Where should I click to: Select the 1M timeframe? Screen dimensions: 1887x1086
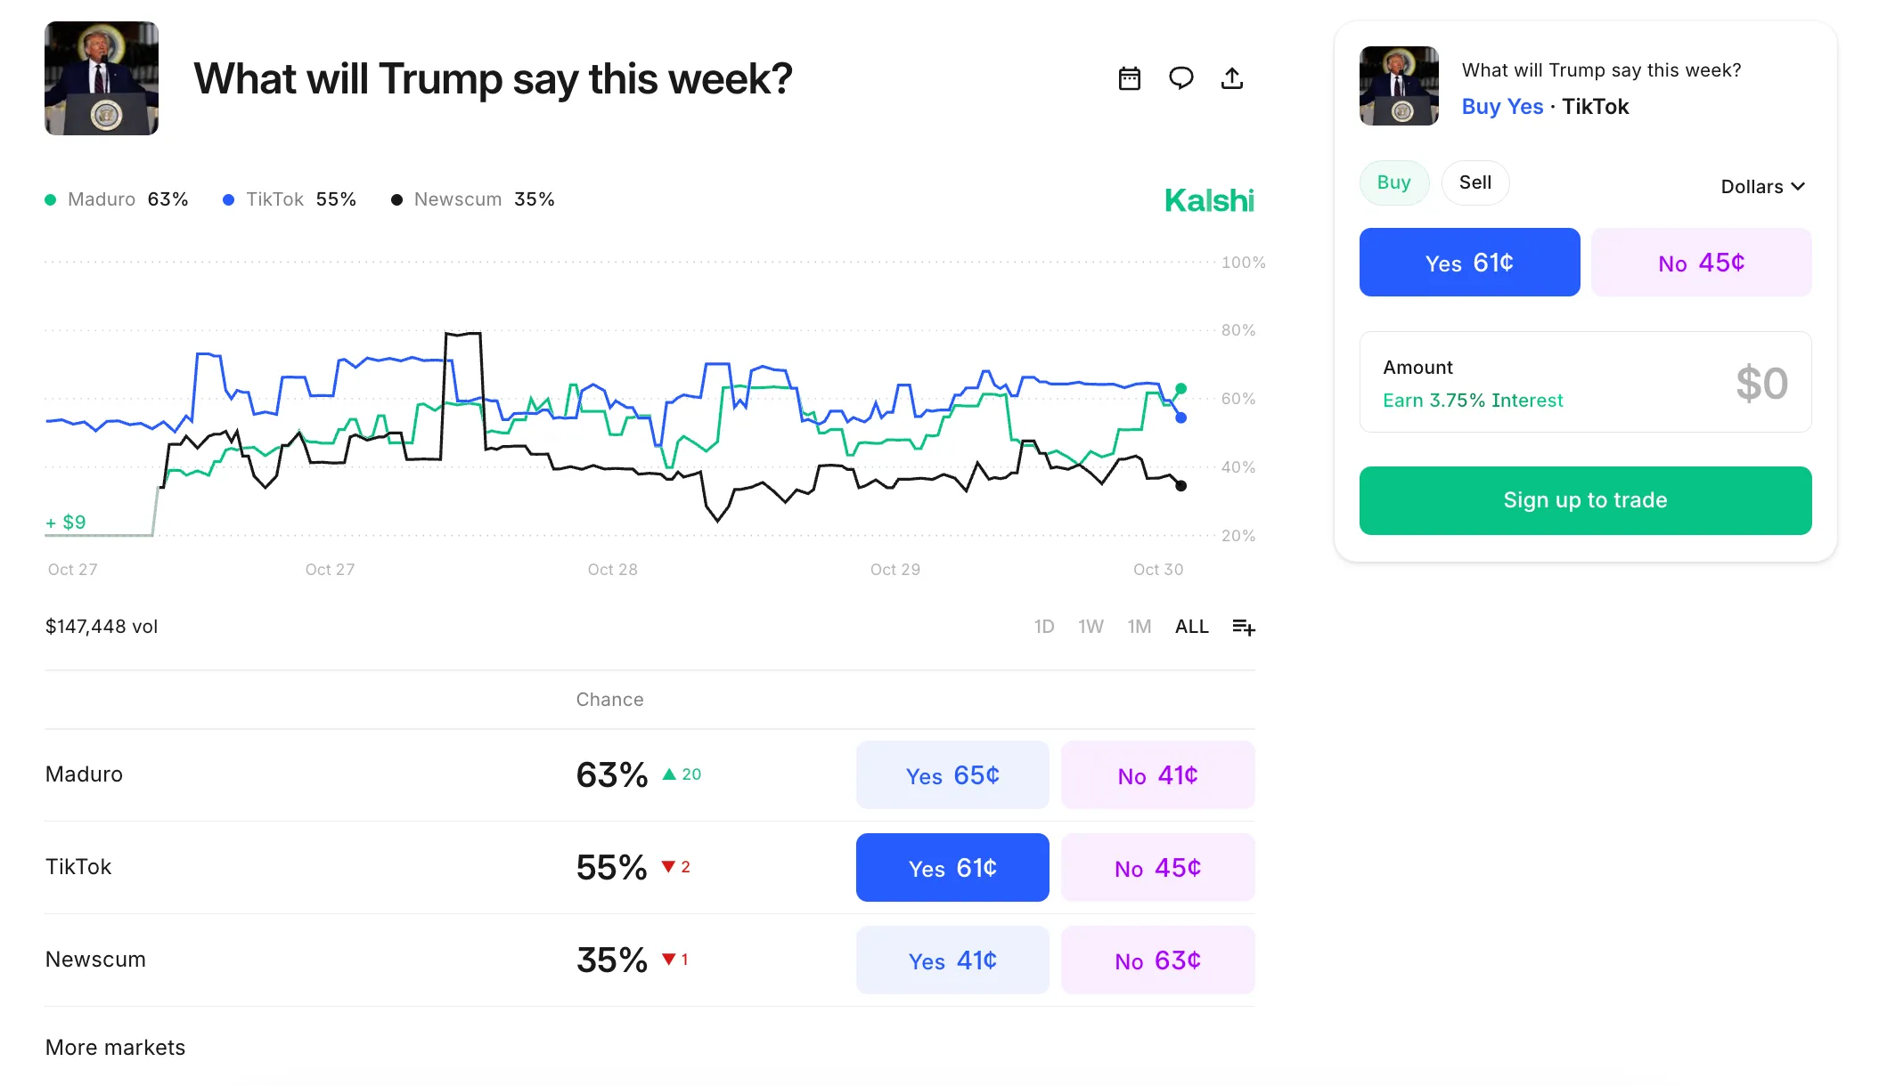1140,627
